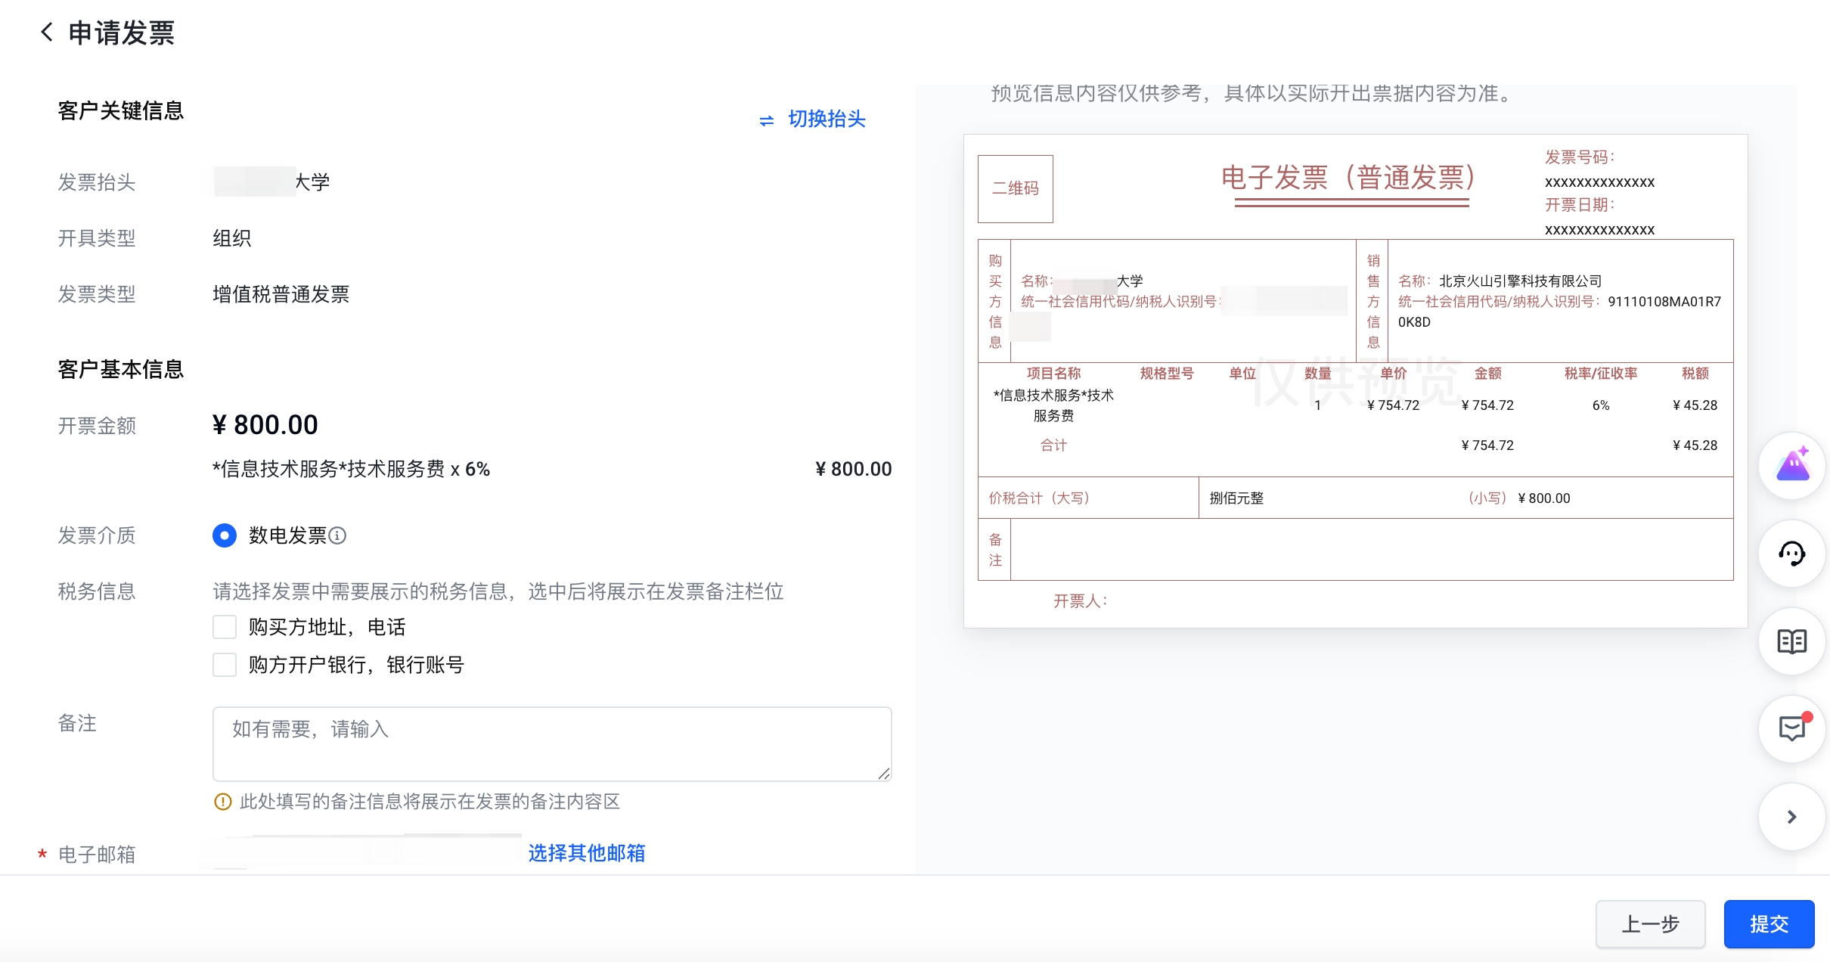Image resolution: width=1830 pixels, height=962 pixels.
Task: Check the 购方开户银行,银行账号 checkbox
Action: [225, 665]
